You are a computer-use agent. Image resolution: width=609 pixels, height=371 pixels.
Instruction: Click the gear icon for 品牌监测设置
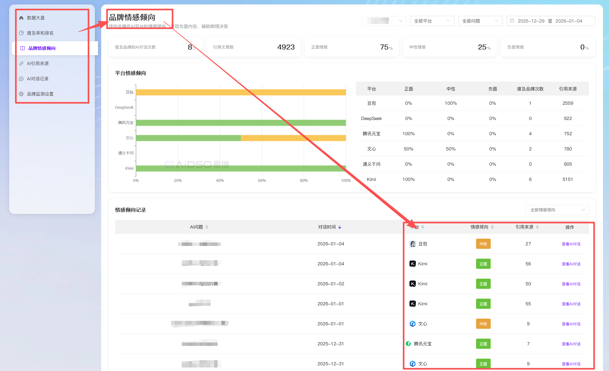tap(21, 94)
